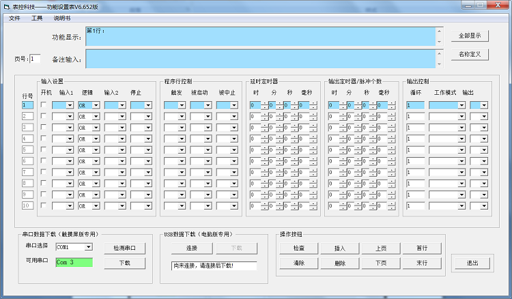512x299 pixels.
Task: Open the 文件 menu
Action: 14,18
